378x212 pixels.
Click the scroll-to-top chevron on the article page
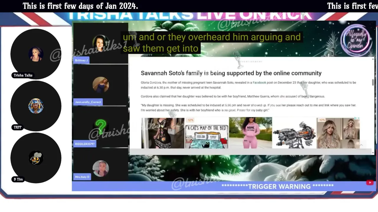point(361,145)
